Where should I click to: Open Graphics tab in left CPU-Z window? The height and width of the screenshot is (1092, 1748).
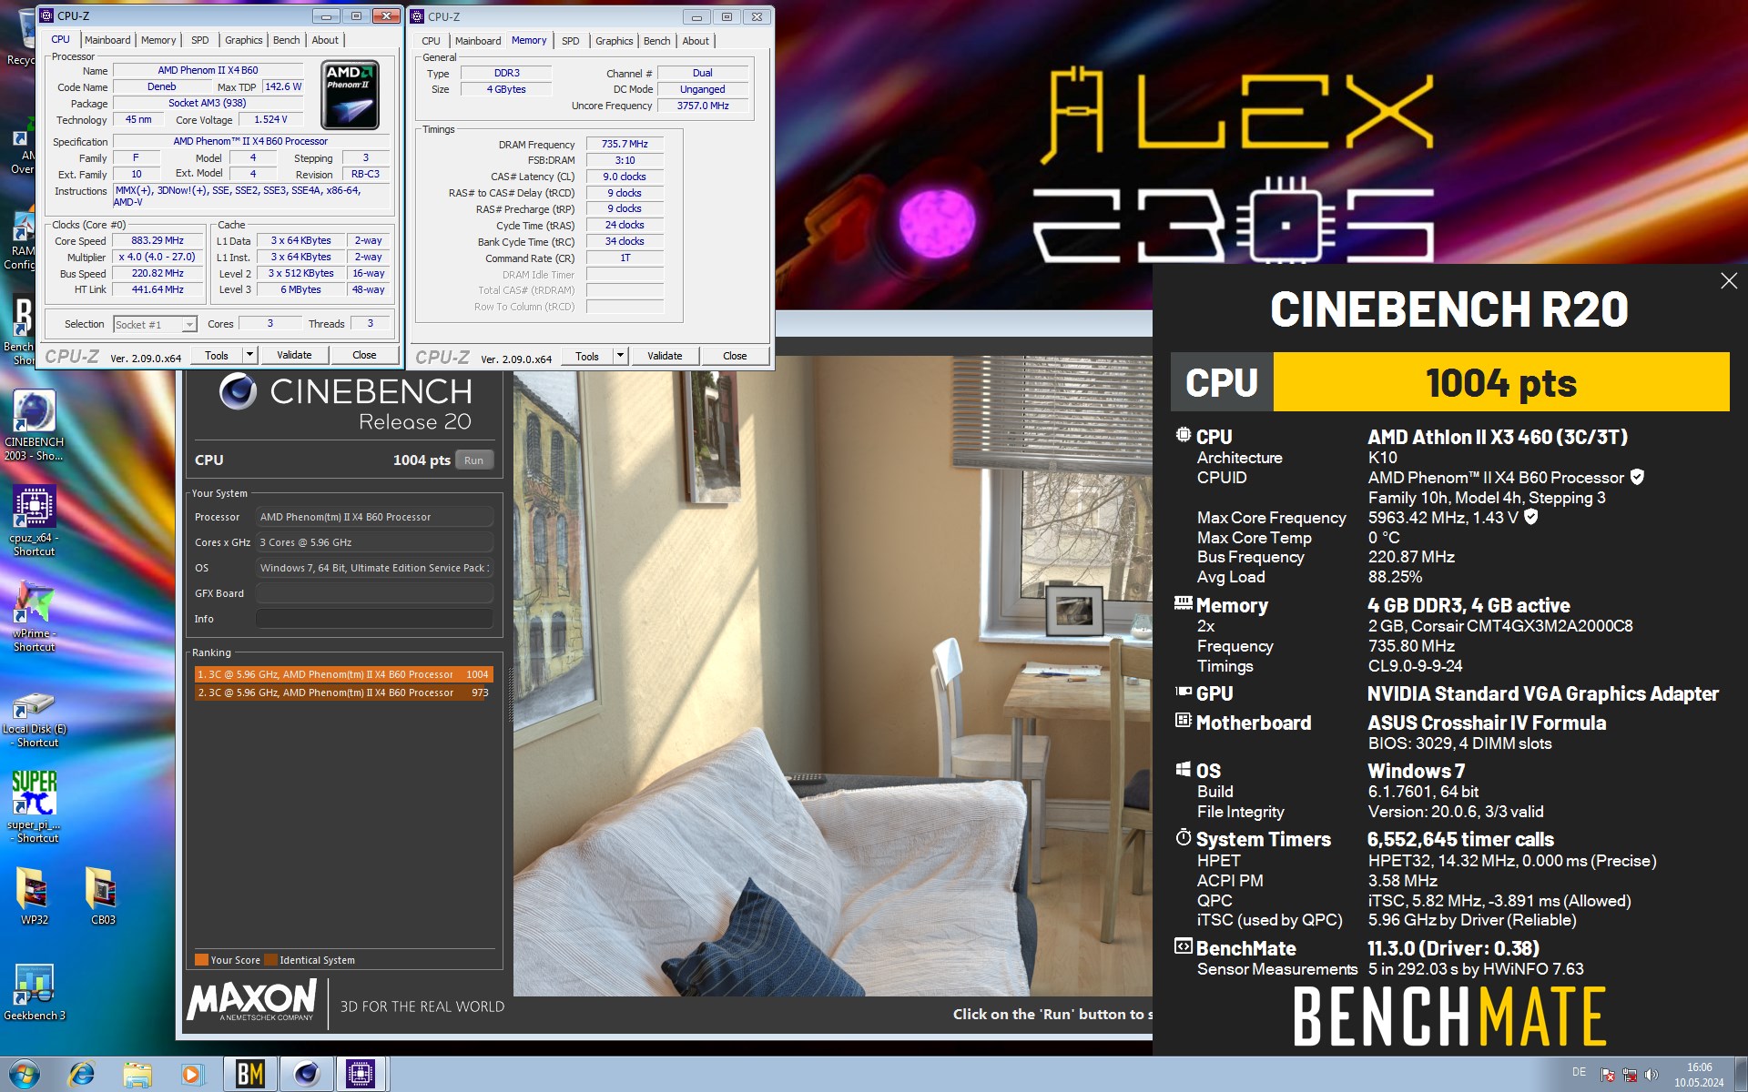244,40
